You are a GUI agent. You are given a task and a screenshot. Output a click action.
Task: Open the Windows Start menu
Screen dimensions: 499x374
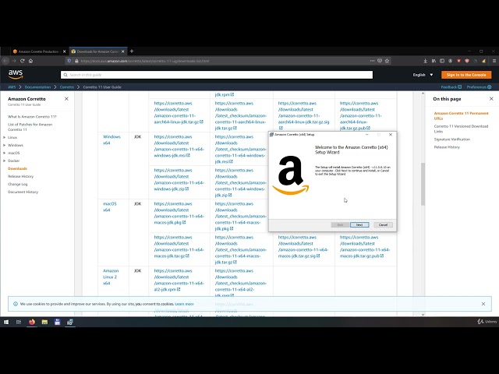click(6, 322)
